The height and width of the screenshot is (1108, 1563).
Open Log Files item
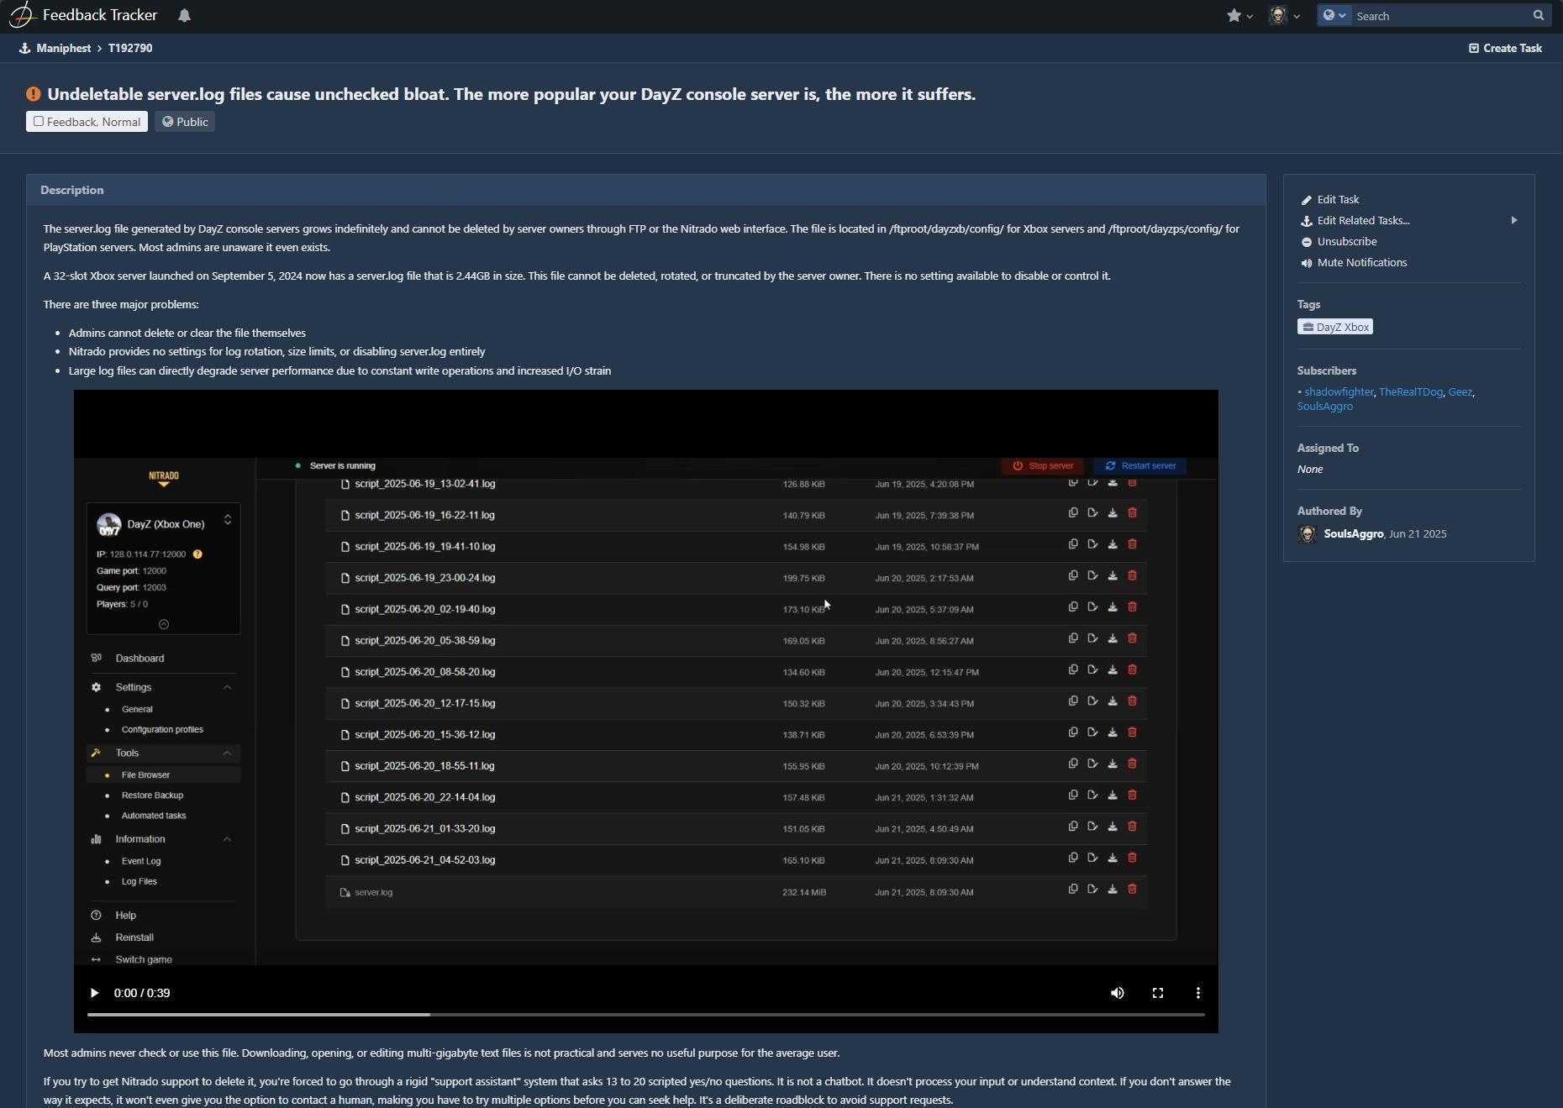click(x=139, y=882)
